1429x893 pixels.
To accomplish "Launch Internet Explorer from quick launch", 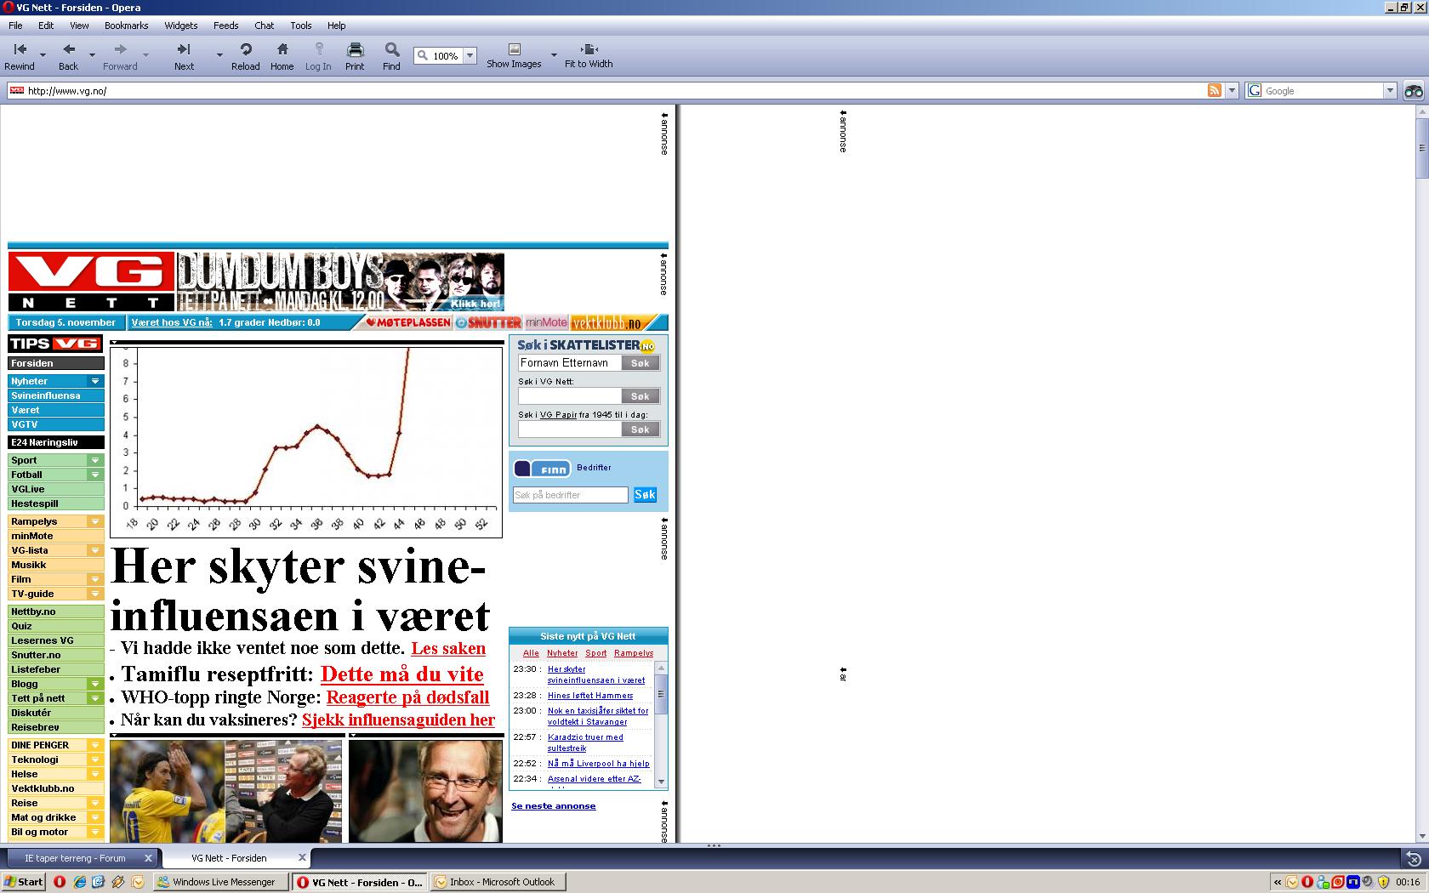I will click(79, 882).
